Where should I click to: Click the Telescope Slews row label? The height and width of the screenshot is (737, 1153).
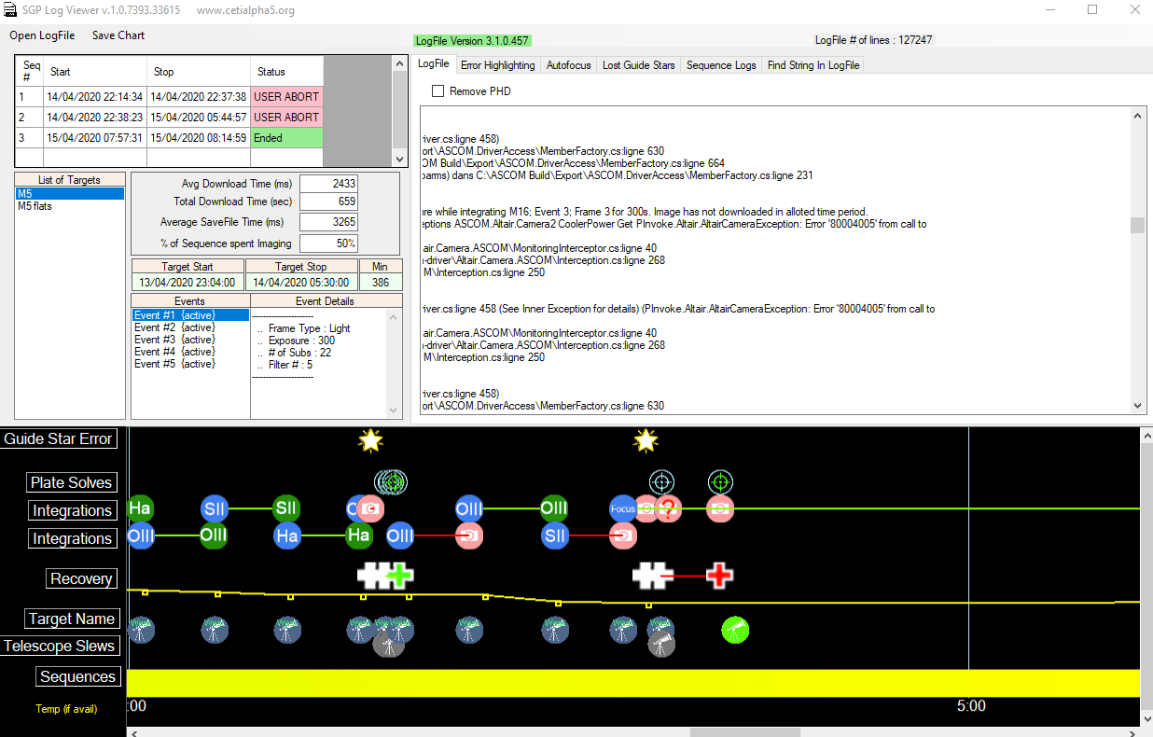click(60, 646)
